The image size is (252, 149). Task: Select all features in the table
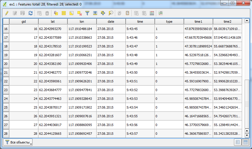[64, 13]
